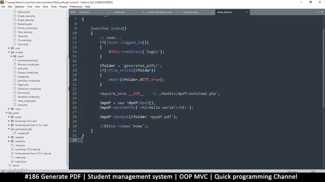Open Lecturers_model.php in the sidebar
Viewport: 325px width, 182px height.
tap(28, 81)
